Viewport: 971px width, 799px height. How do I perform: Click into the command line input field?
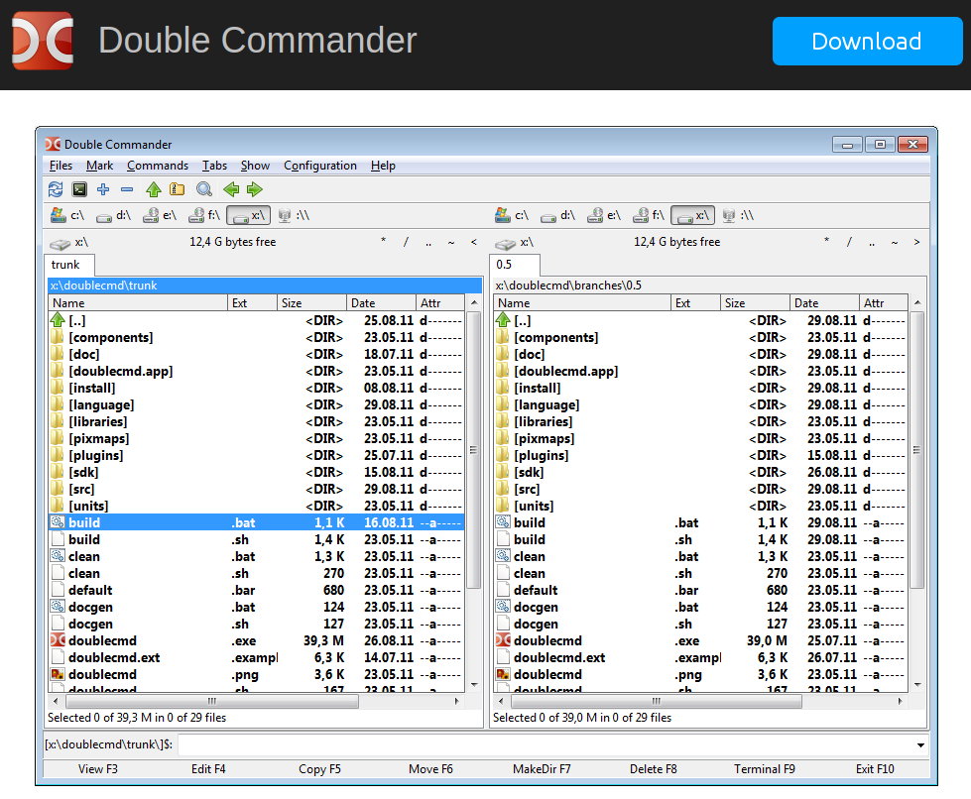click(545, 744)
